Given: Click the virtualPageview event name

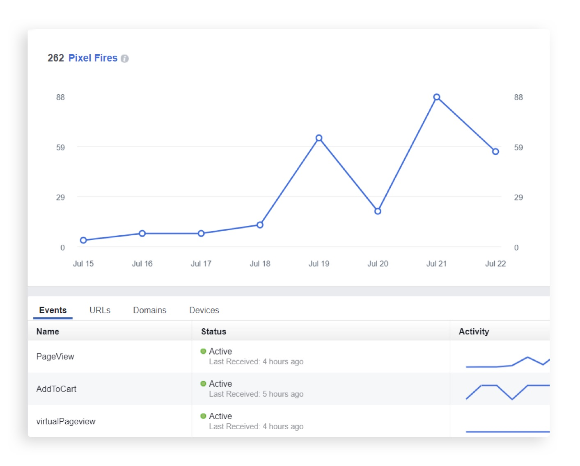Looking at the screenshot, I should (66, 421).
